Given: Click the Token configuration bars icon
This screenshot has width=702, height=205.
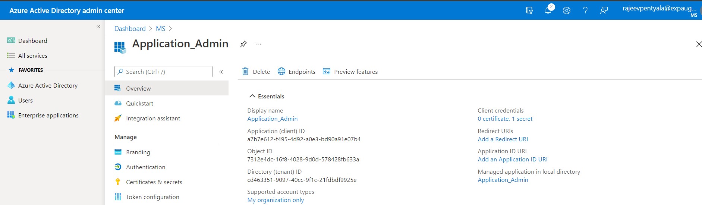Looking at the screenshot, I should (x=118, y=197).
